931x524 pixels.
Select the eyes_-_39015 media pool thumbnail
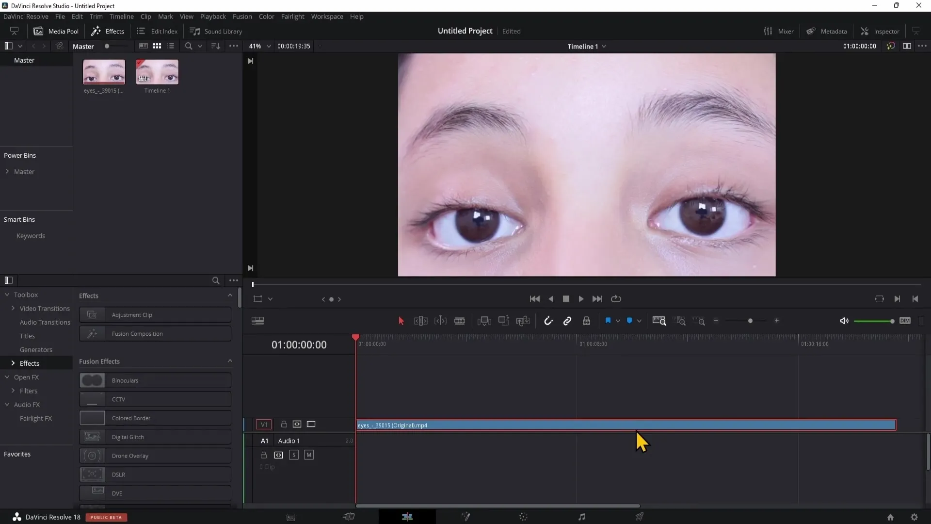click(104, 72)
